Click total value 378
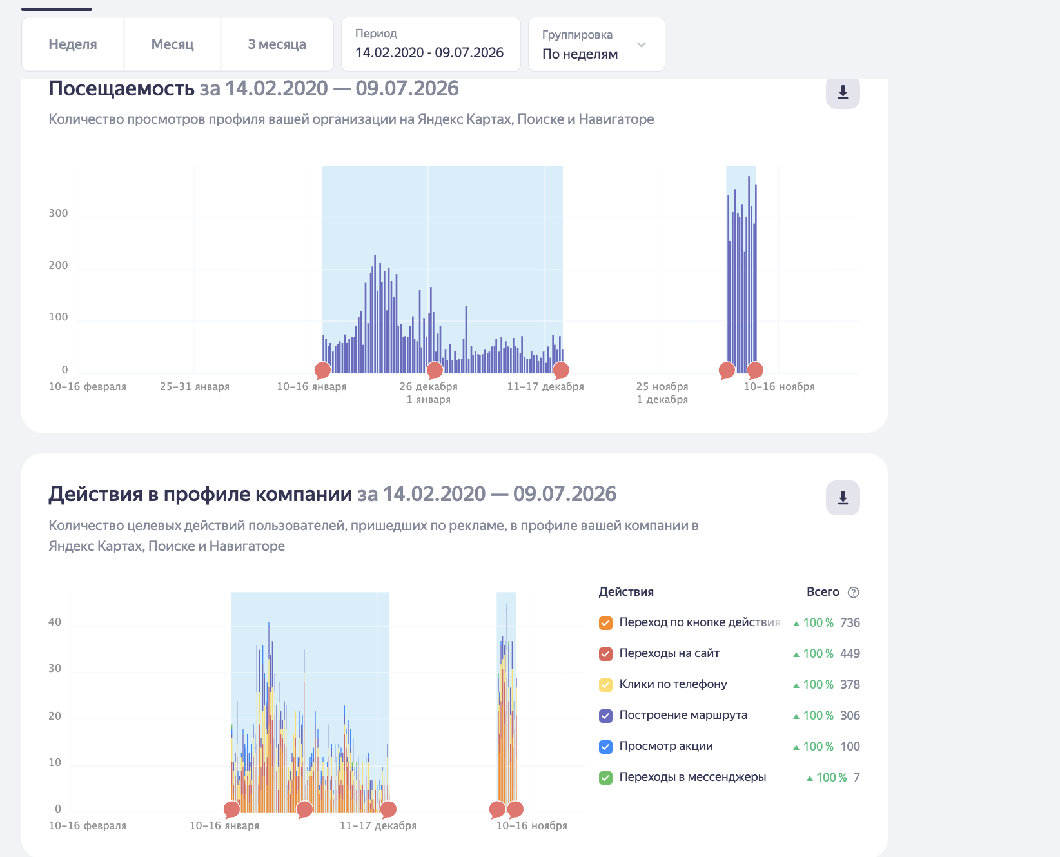Screen dimensions: 1060x857 (850, 685)
